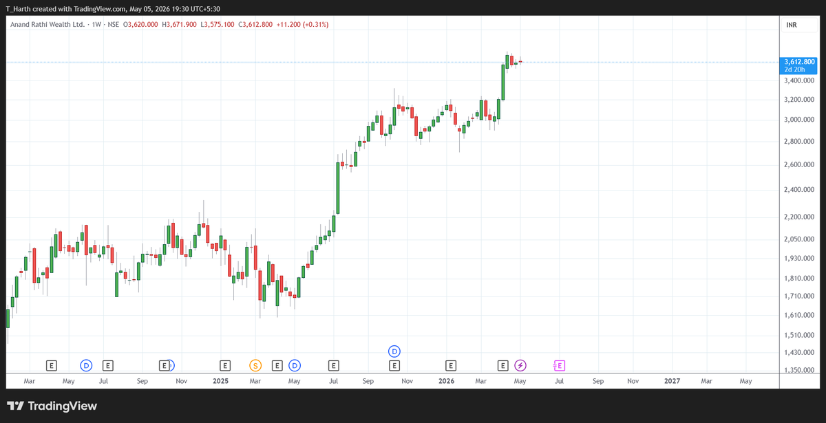Click the 1,350.000 price axis label
Screen dimensions: 826x423
[x=799, y=370]
